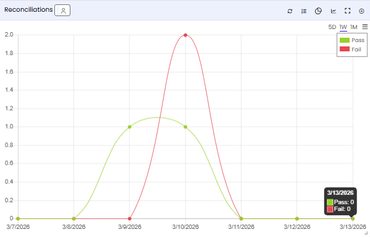The height and width of the screenshot is (237, 370).
Task: Select the 1W time range
Action: [343, 27]
